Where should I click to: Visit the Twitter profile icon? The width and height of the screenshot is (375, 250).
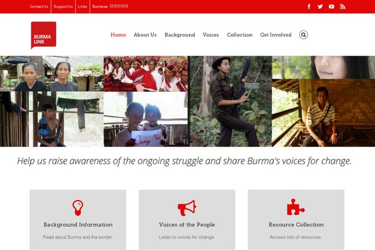320,6
